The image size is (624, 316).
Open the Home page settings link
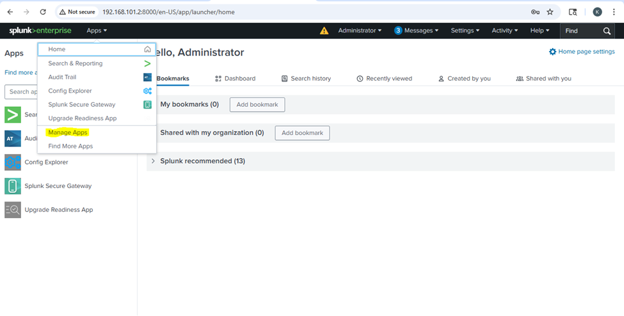(x=582, y=52)
